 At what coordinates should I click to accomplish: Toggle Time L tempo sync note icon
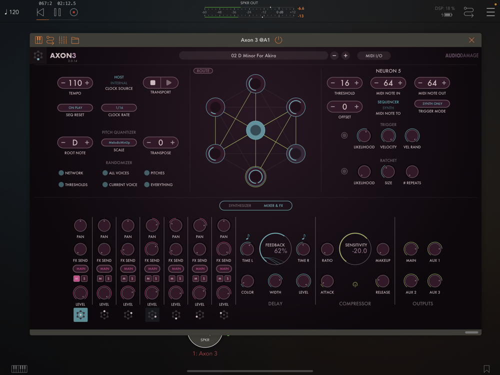point(248,237)
